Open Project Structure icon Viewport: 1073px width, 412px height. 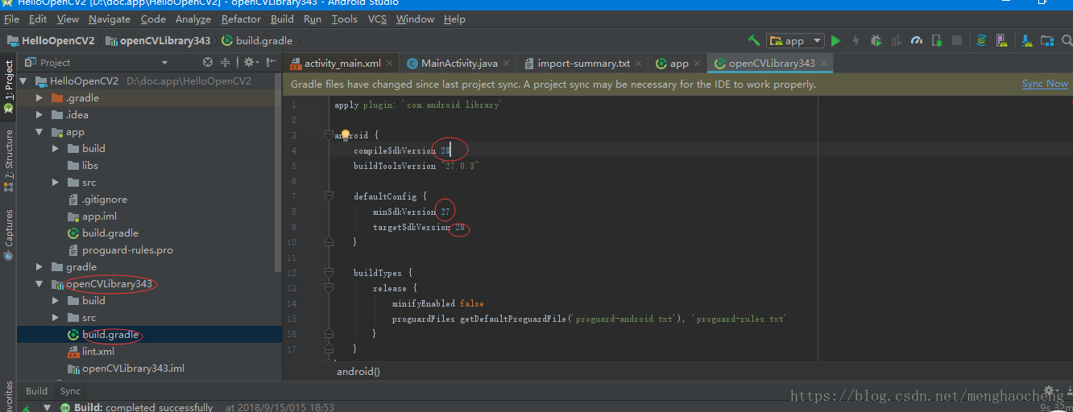[1046, 40]
